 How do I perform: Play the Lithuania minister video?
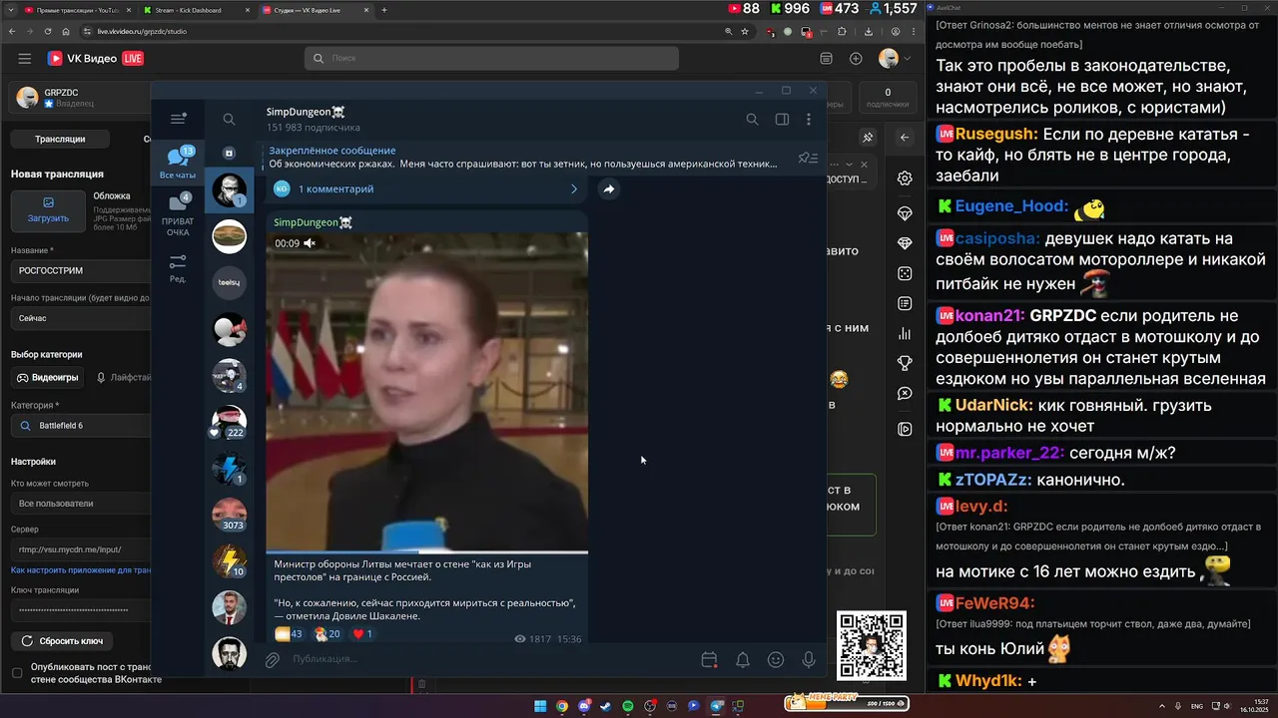[426, 392]
